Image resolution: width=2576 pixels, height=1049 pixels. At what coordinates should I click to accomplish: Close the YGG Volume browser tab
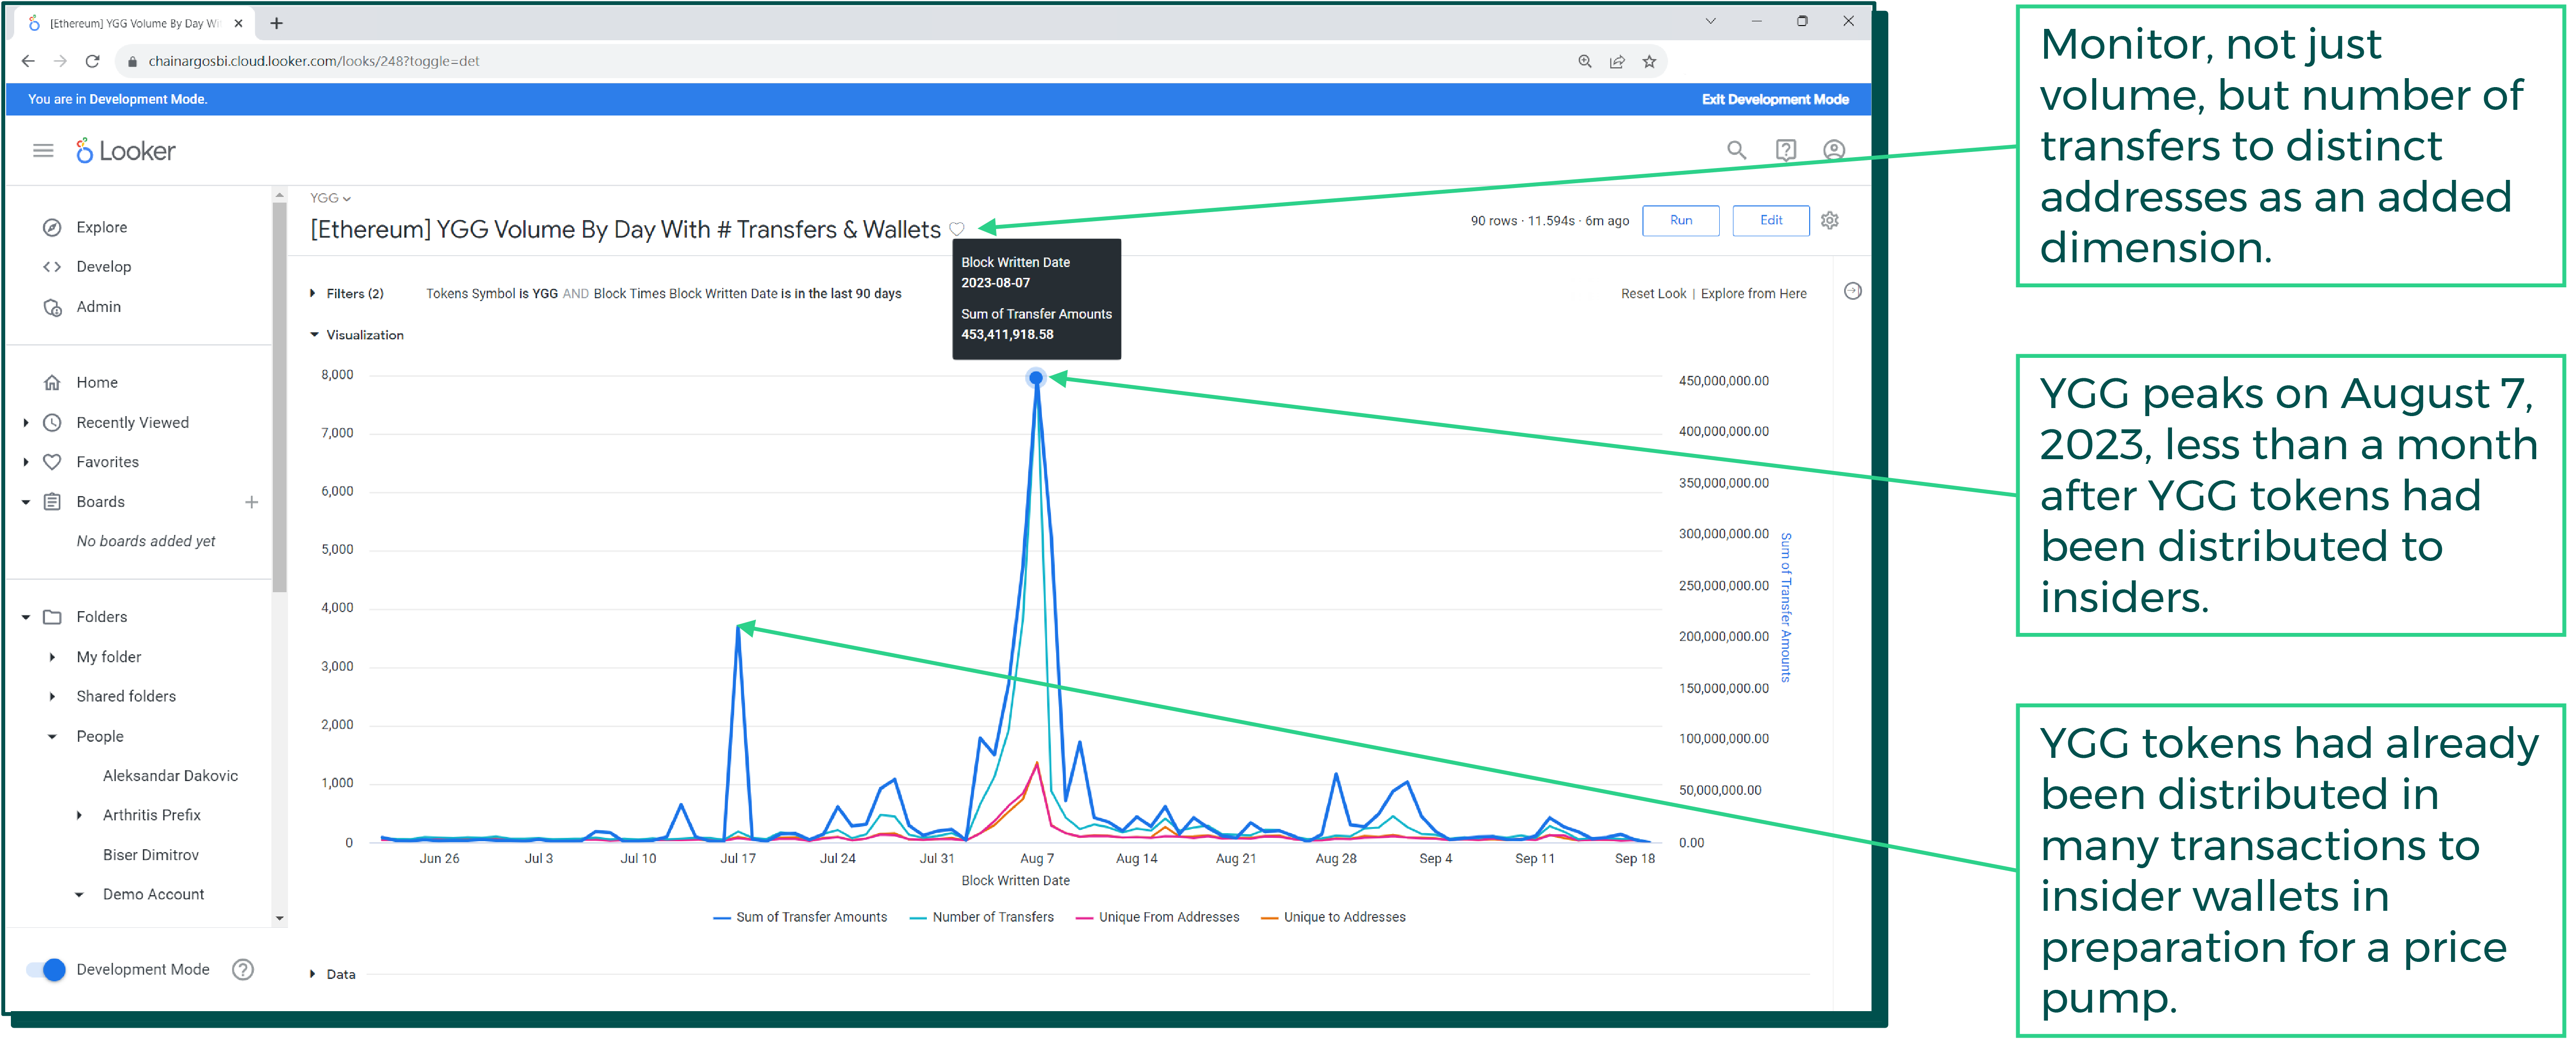pyautogui.click(x=238, y=23)
